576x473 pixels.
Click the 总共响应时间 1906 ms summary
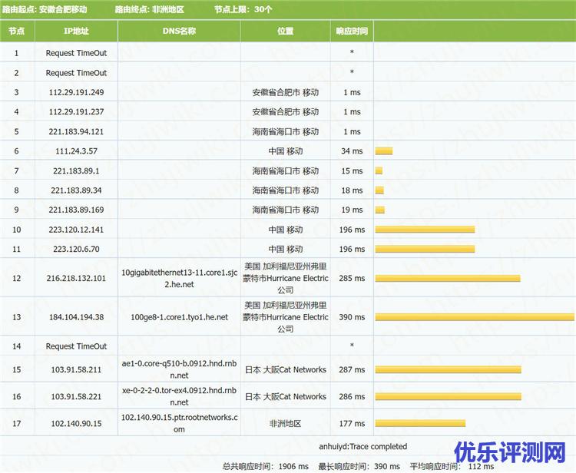click(265, 466)
